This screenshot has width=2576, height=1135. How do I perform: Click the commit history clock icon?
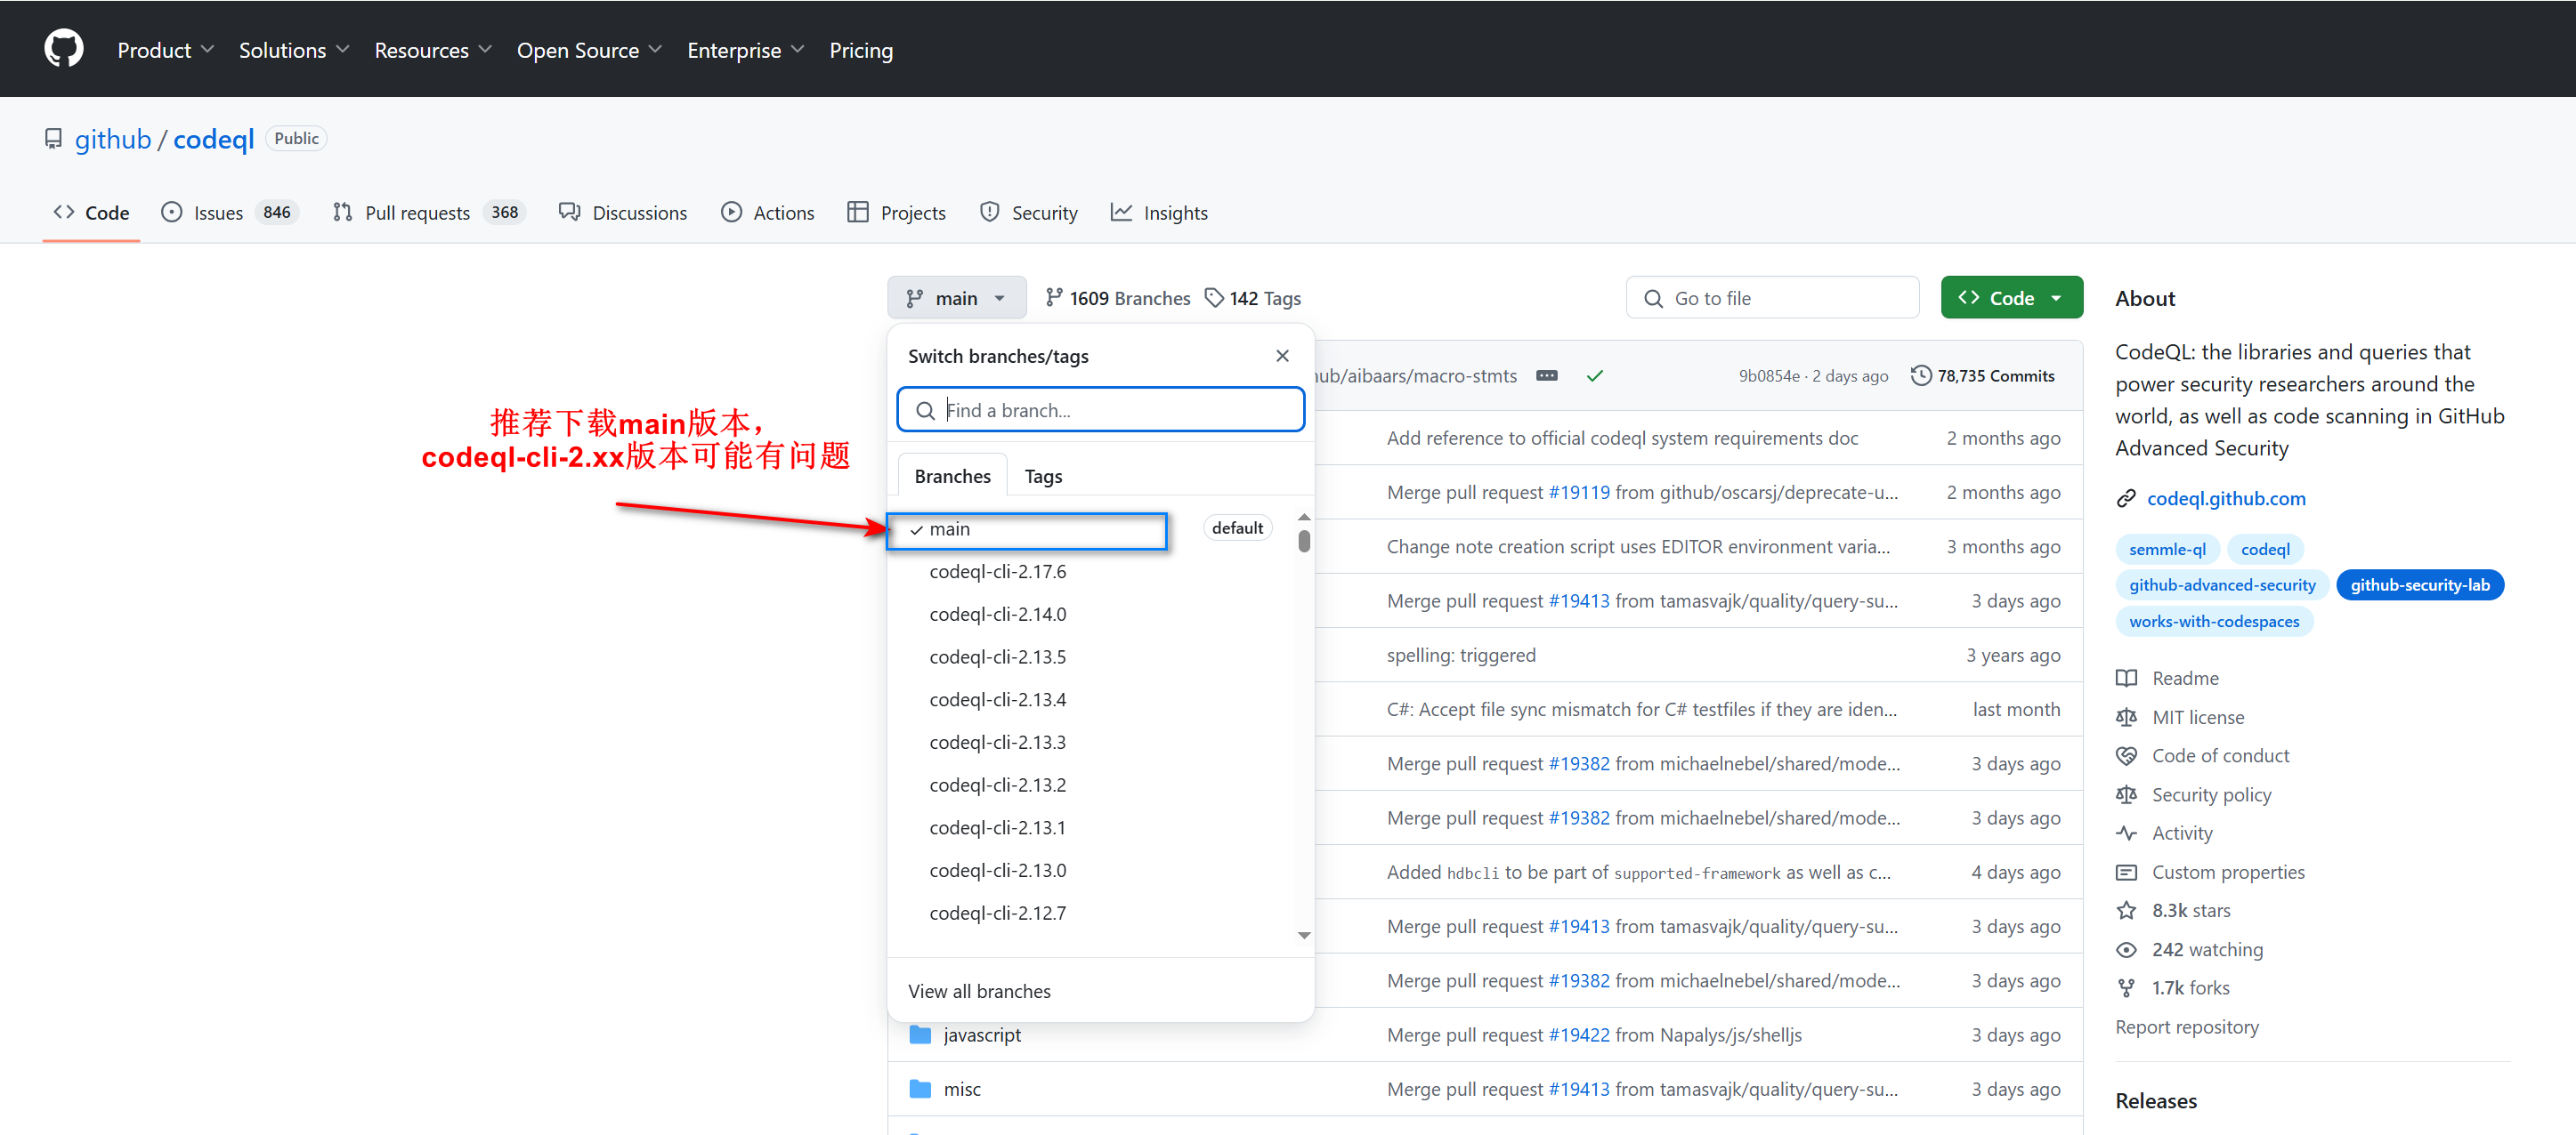click(x=1920, y=375)
